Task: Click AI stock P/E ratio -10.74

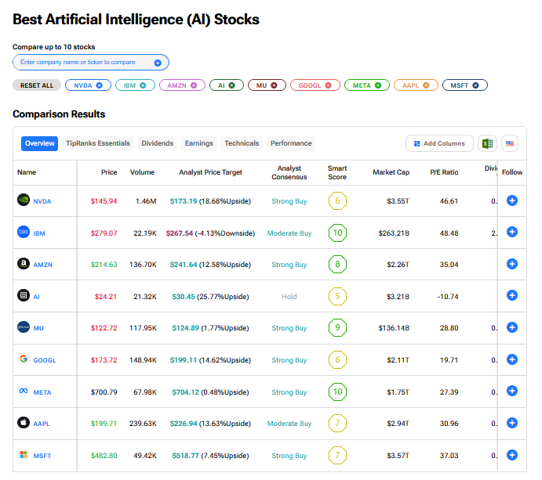Action: click(x=448, y=297)
